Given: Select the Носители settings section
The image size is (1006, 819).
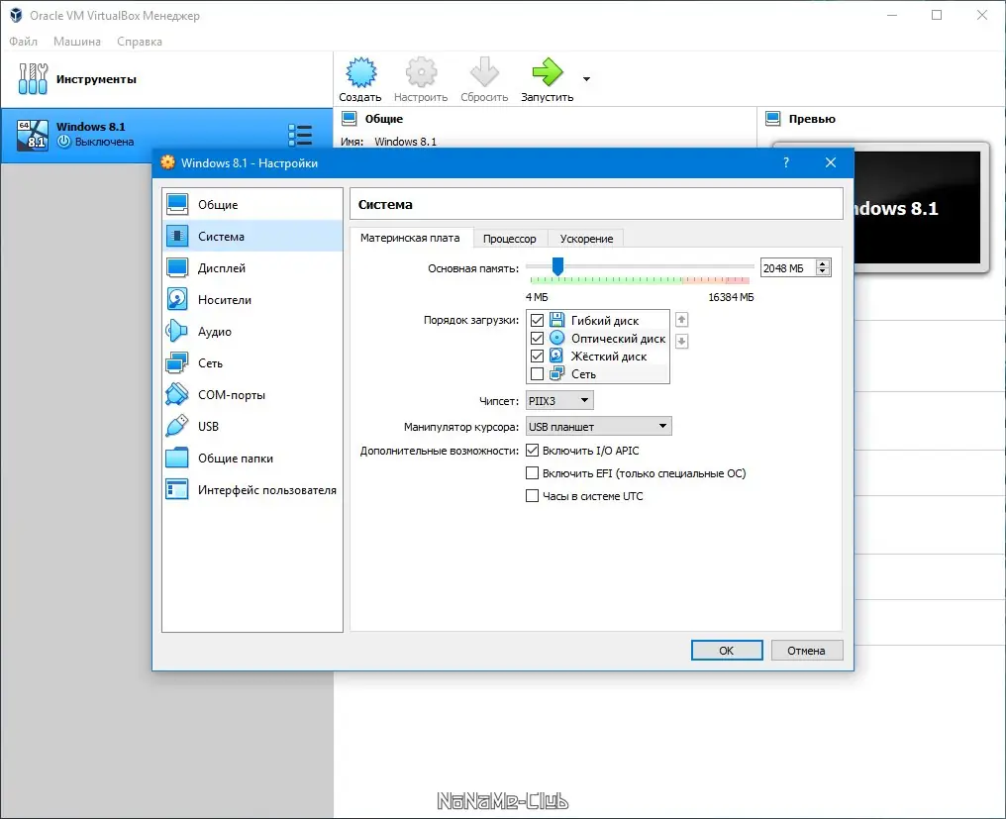Looking at the screenshot, I should point(226,299).
